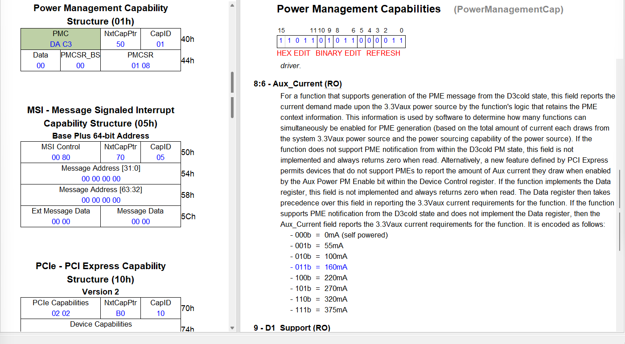Click bit 6 cell in the binary display

353,41
